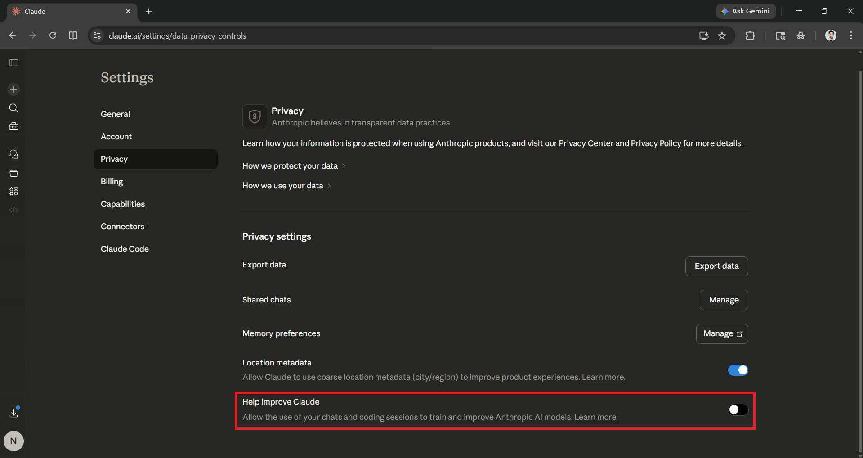Open the Artifacts shapes icon in the sidebar

click(14, 191)
